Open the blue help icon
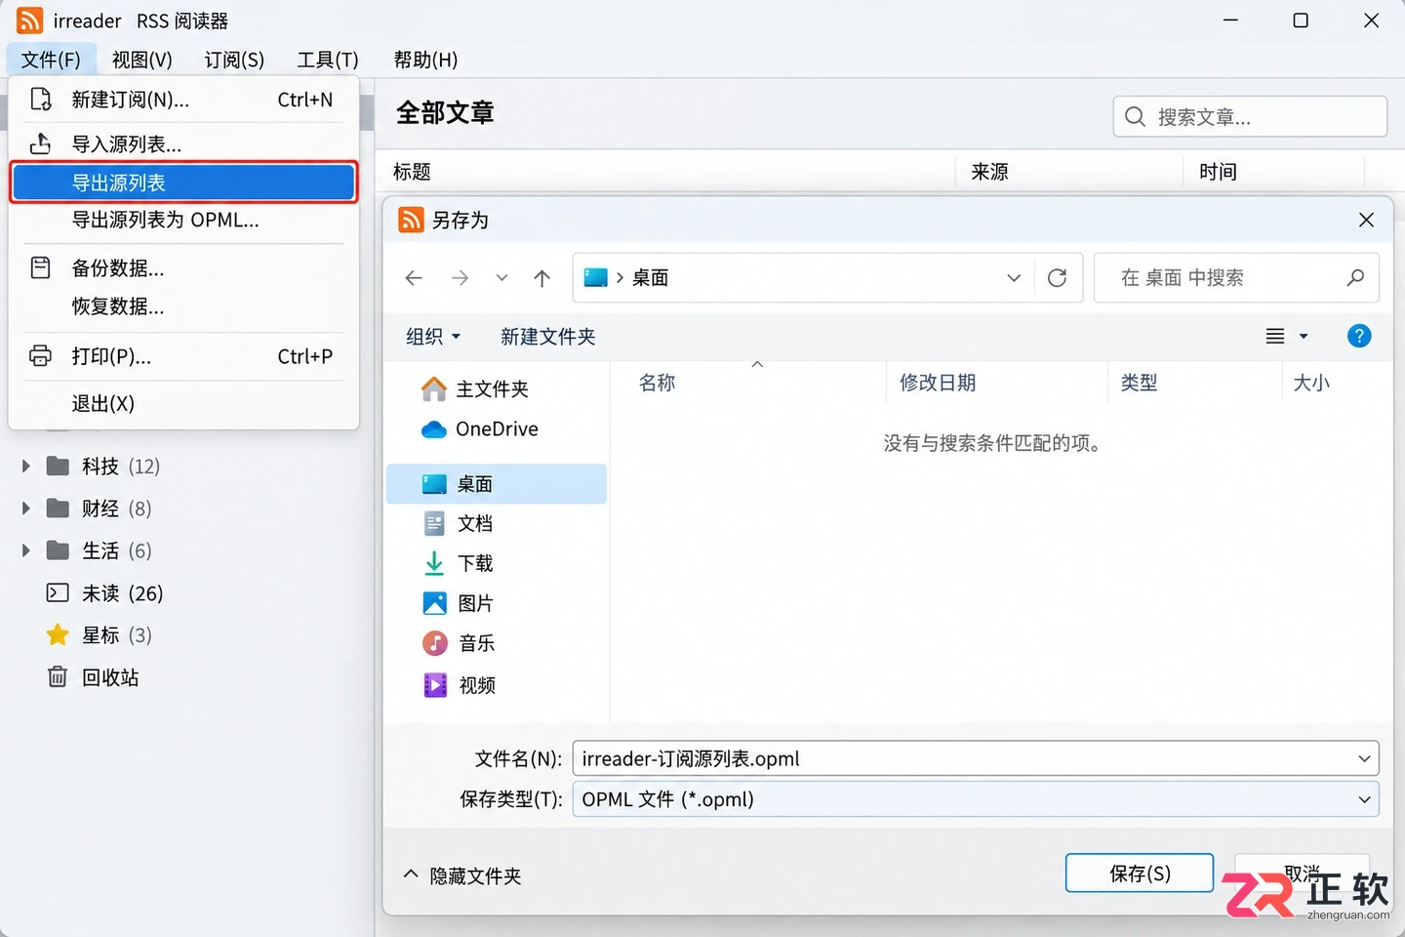Image resolution: width=1405 pixels, height=937 pixels. (x=1359, y=336)
